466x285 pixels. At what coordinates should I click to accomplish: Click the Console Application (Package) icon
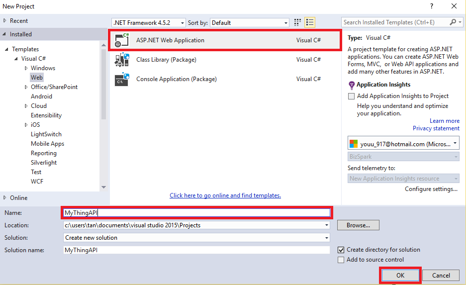click(122, 79)
